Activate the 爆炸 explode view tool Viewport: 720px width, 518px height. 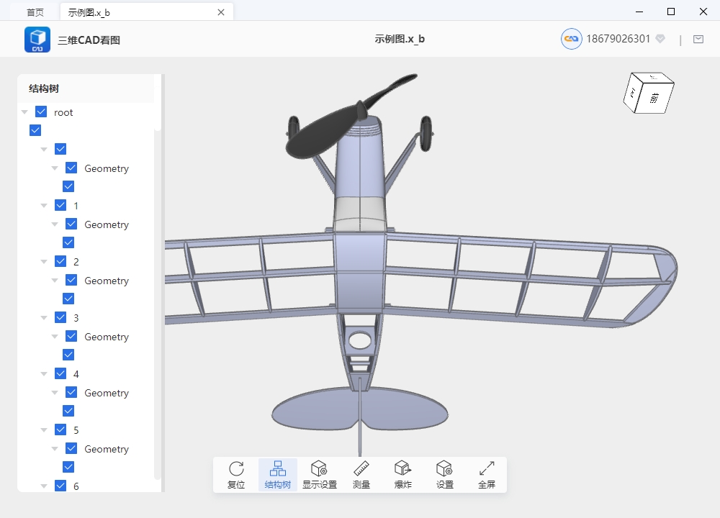pyautogui.click(x=402, y=475)
